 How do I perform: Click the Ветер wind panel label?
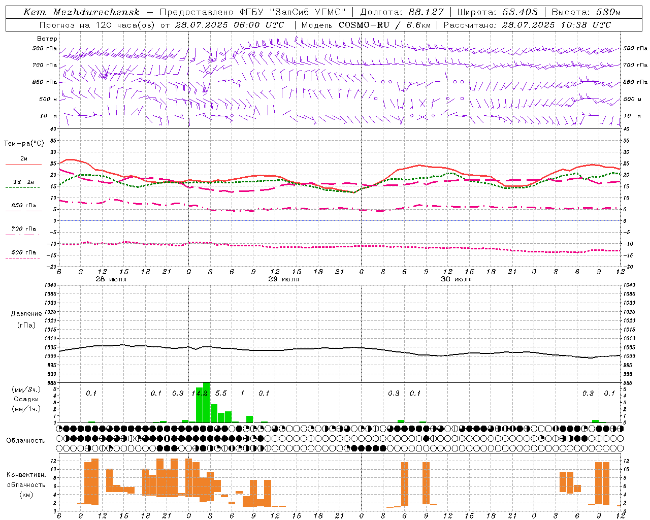47,39
